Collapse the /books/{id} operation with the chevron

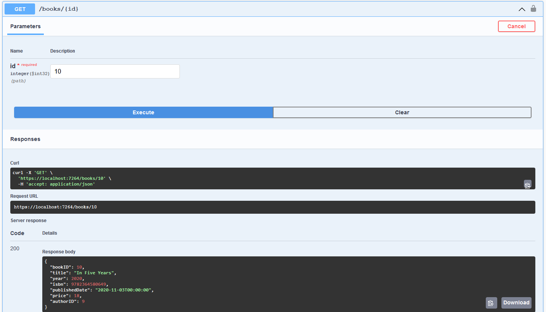click(522, 9)
